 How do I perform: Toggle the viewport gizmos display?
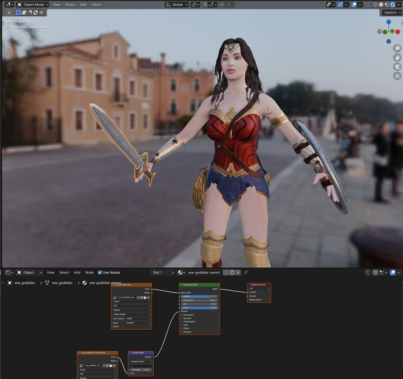(x=340, y=5)
